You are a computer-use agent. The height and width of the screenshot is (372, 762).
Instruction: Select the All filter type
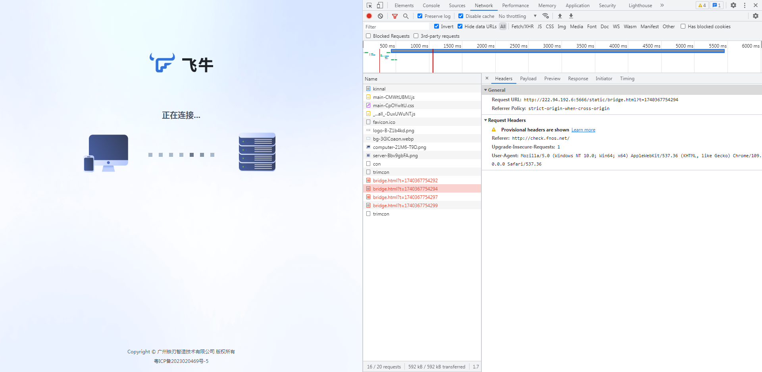(503, 27)
